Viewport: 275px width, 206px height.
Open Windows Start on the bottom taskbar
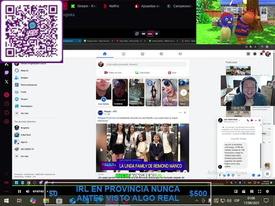pyautogui.click(x=6, y=200)
